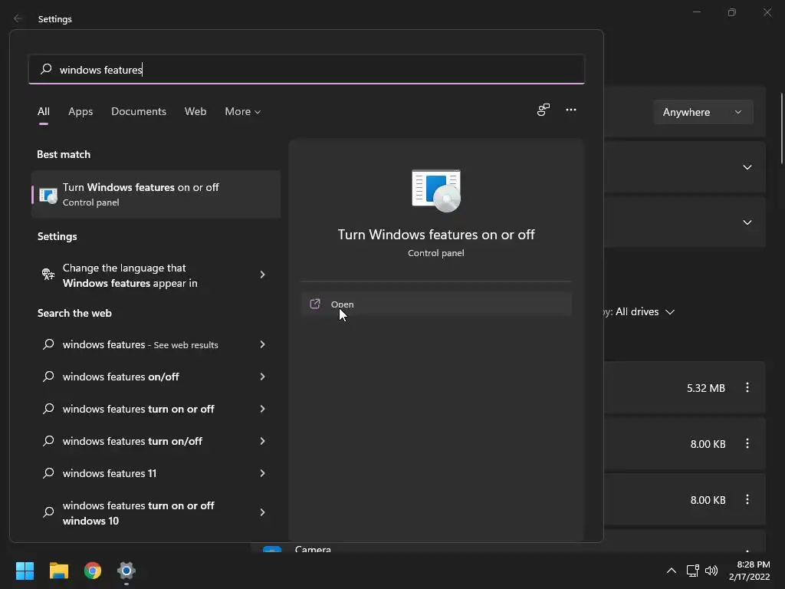
Task: Click Turn Windows features on or off preview title
Action: point(436,235)
